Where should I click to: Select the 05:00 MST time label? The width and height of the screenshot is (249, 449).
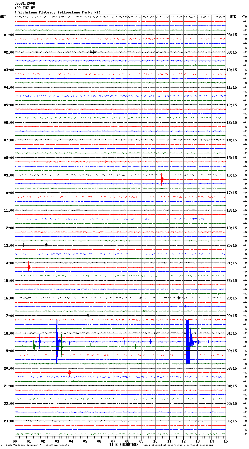click(x=9, y=105)
